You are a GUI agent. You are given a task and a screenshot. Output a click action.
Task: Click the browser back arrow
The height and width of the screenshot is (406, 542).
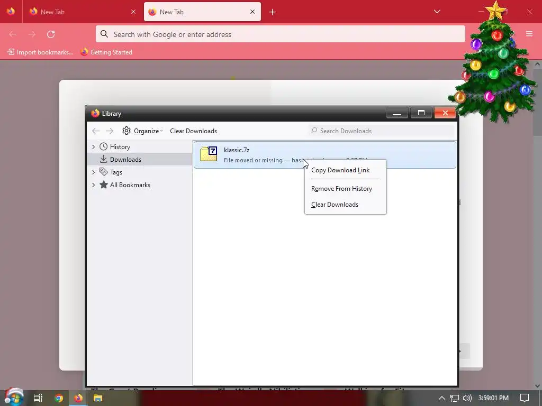click(x=13, y=34)
